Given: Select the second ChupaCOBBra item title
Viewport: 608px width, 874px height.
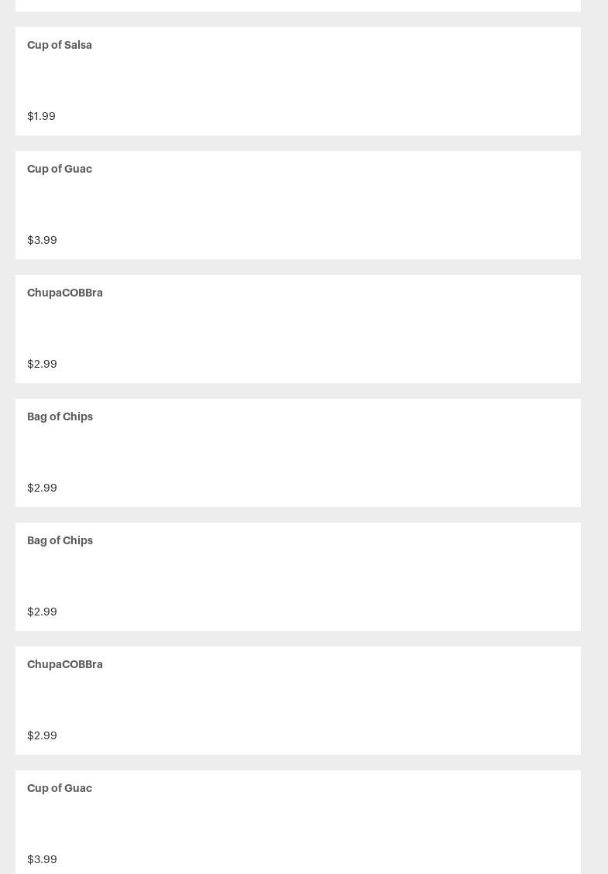Looking at the screenshot, I should tap(65, 664).
